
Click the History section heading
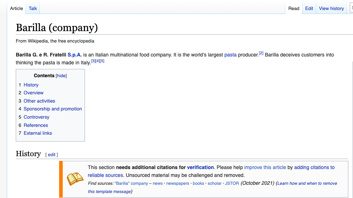click(28, 154)
